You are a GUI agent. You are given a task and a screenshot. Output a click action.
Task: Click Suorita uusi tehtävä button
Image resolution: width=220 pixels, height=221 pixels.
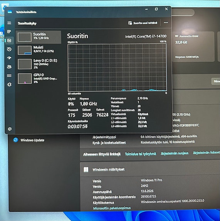[143, 23]
